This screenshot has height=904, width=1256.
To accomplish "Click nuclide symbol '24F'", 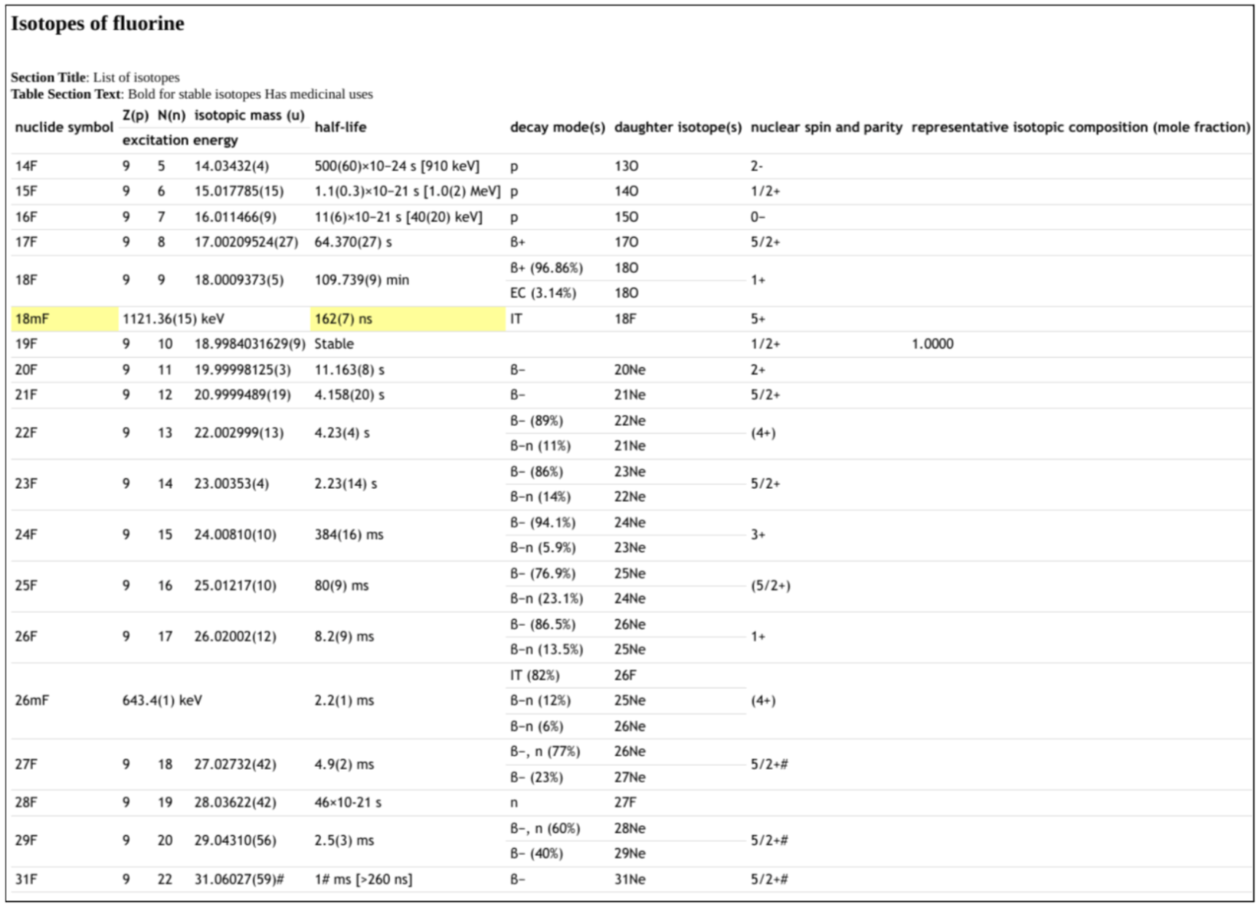I will click(26, 535).
